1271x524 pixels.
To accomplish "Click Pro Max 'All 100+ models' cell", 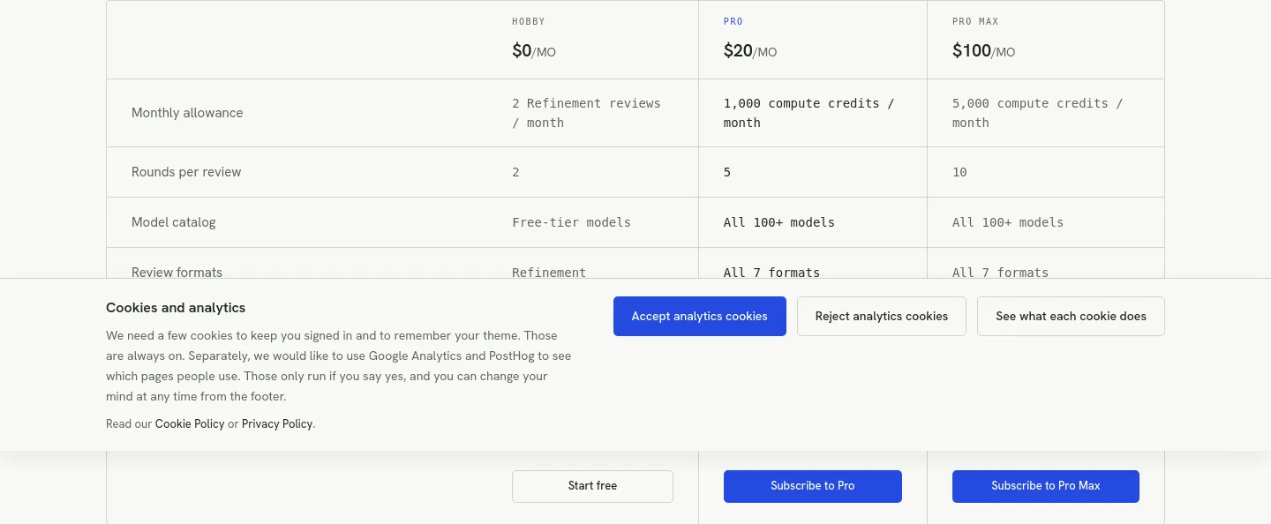I will pyautogui.click(x=1007, y=222).
